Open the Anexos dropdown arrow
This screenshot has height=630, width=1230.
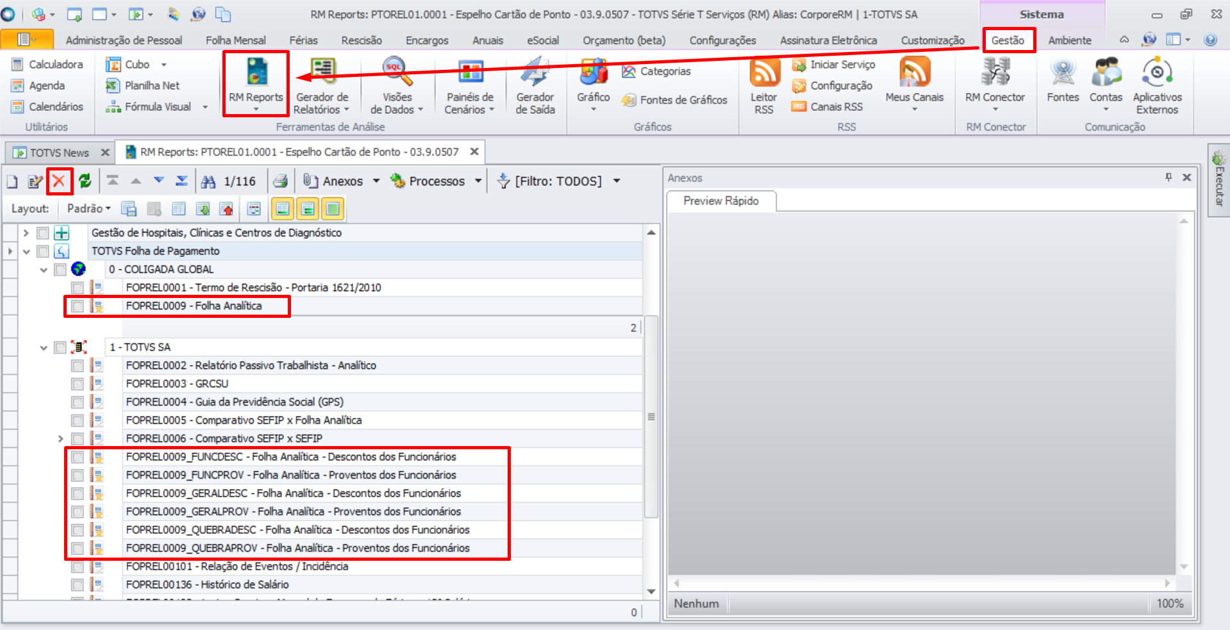[376, 181]
